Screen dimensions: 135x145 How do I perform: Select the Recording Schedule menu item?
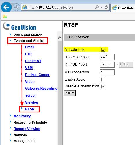pos(30,123)
